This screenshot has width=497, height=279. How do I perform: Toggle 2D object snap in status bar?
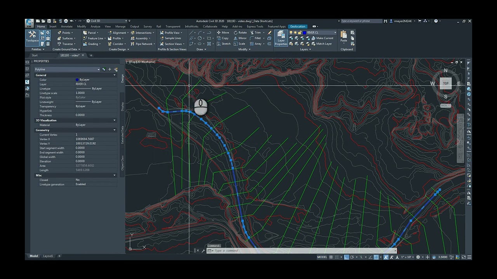pos(376,257)
